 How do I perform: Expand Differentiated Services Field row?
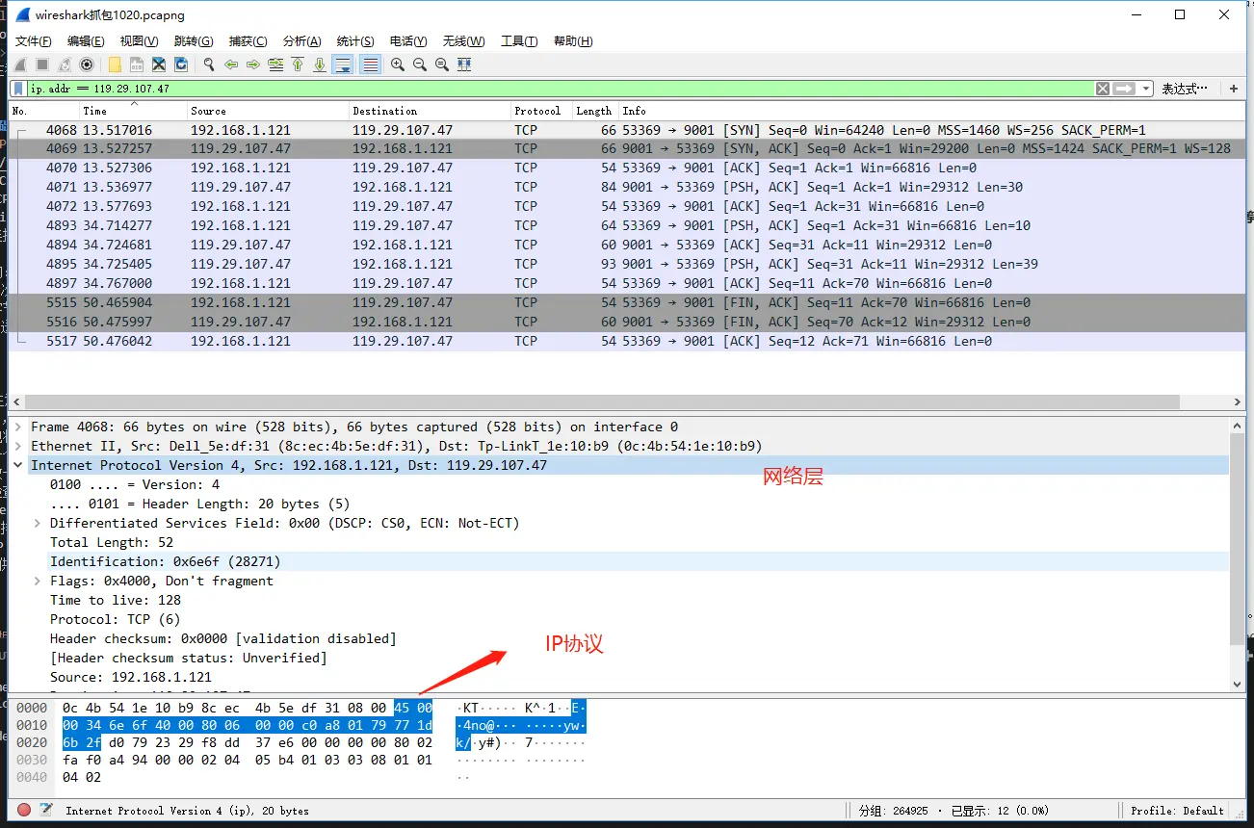(x=38, y=523)
